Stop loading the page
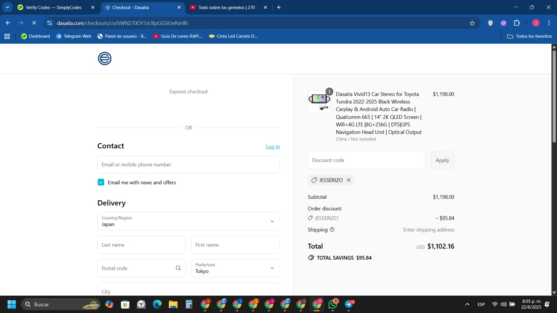Screen dimensions: 557x313 pyautogui.click(x=34, y=23)
